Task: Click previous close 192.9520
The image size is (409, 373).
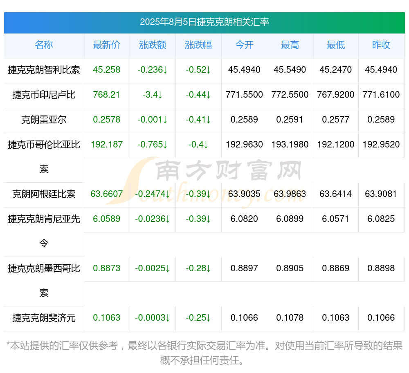Action: pyautogui.click(x=381, y=144)
